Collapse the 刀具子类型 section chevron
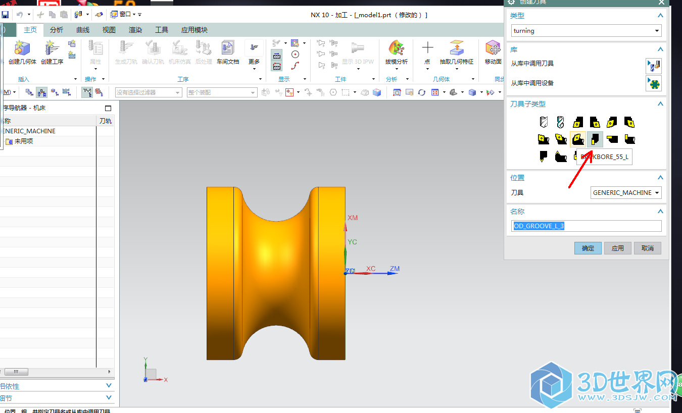The width and height of the screenshot is (682, 413). [660, 104]
